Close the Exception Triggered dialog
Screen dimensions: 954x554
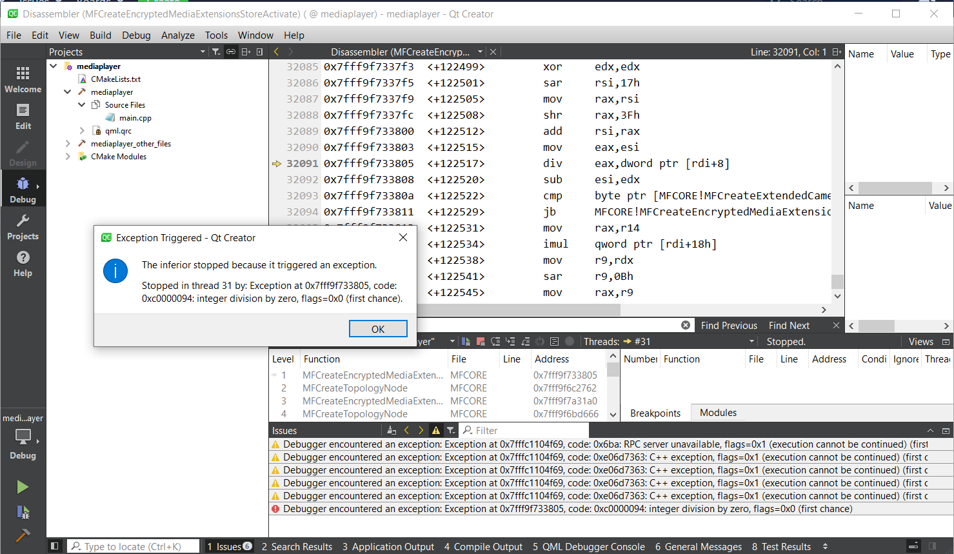403,237
